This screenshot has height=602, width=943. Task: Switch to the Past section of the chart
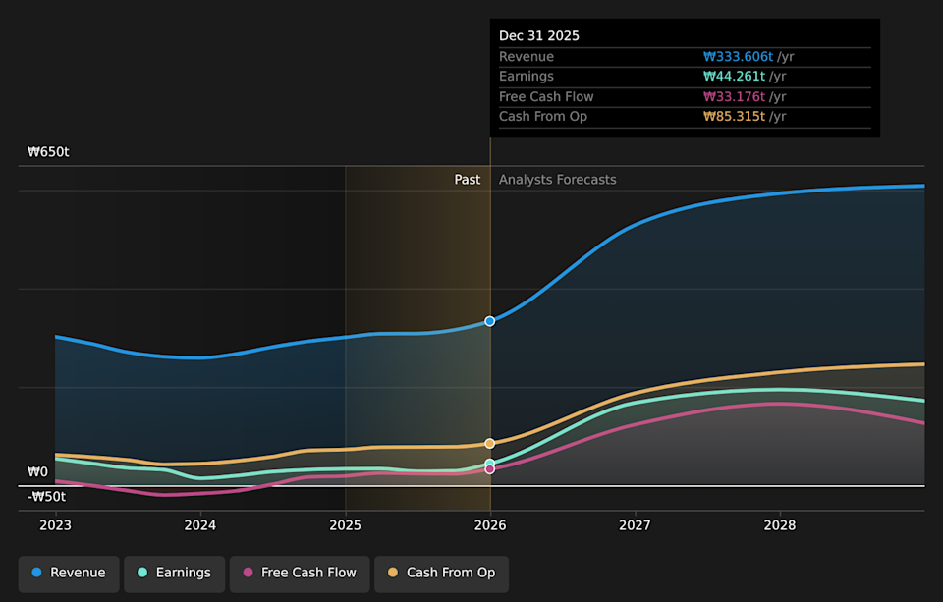click(468, 179)
